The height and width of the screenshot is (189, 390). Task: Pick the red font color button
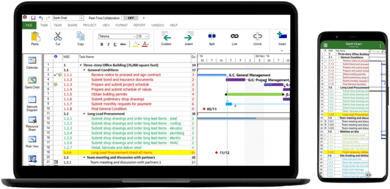[145, 44]
